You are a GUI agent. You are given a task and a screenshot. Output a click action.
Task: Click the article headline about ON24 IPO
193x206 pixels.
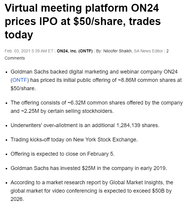pos(83,21)
